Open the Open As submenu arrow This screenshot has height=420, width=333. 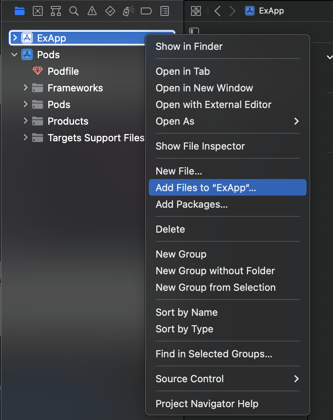[x=296, y=121]
